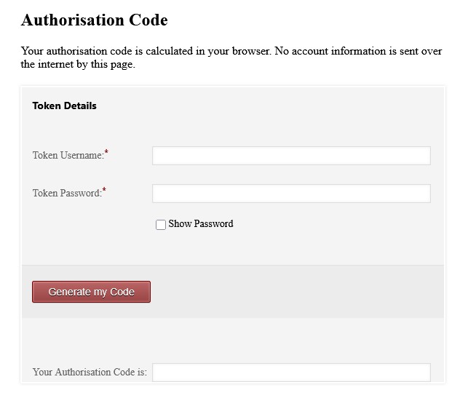
Task: Click the 'Token Username:' label
Action: pos(68,156)
